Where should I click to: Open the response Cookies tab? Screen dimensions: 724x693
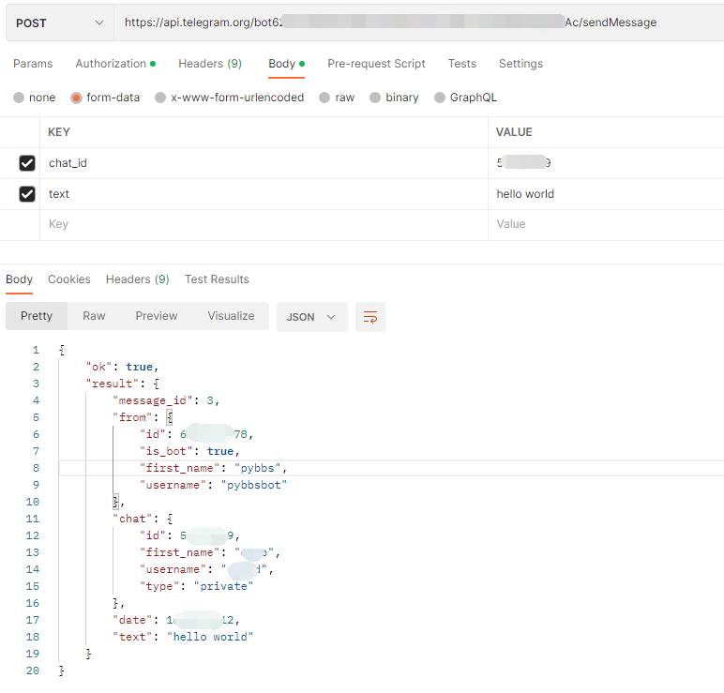69,279
